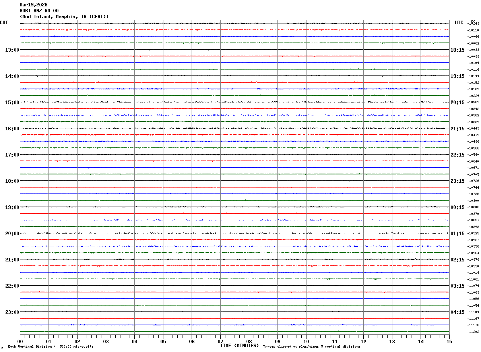Click minute label 14 on the bottom axis

[421, 341]
